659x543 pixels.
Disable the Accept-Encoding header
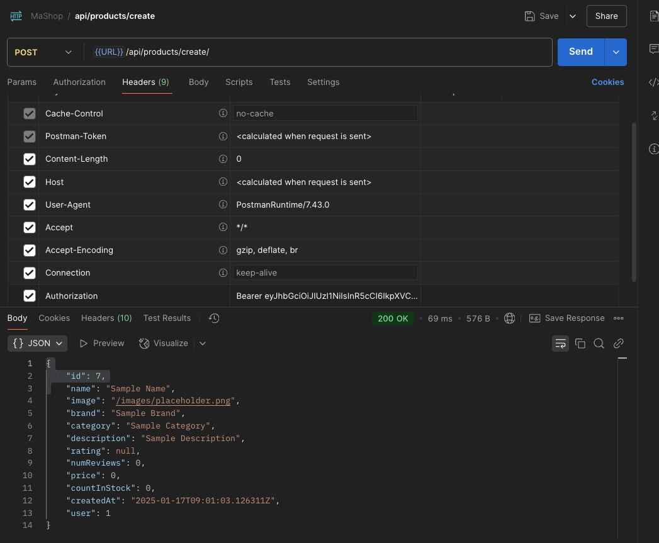pyautogui.click(x=29, y=250)
